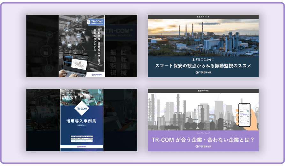Open the スマート保安の観点からみる振動監視のススメ card
285x166 pixels.
(x=203, y=46)
